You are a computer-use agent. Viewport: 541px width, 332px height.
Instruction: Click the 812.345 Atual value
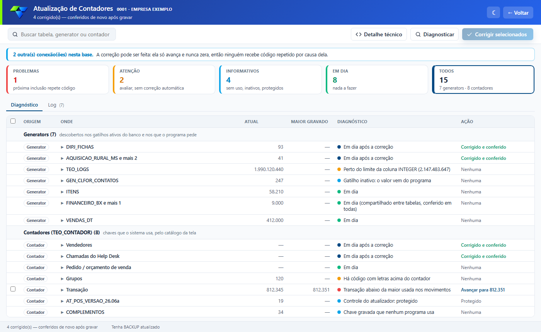pos(275,290)
